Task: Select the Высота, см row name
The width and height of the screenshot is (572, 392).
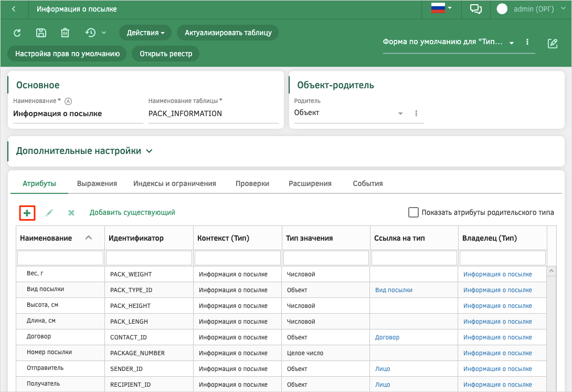Action: pyautogui.click(x=43, y=305)
